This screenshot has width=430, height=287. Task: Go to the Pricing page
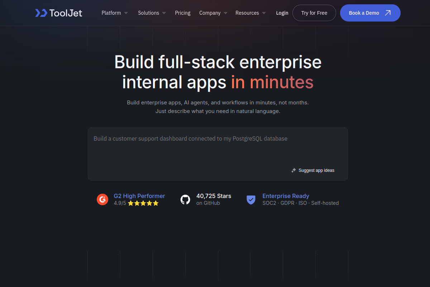pos(183,13)
